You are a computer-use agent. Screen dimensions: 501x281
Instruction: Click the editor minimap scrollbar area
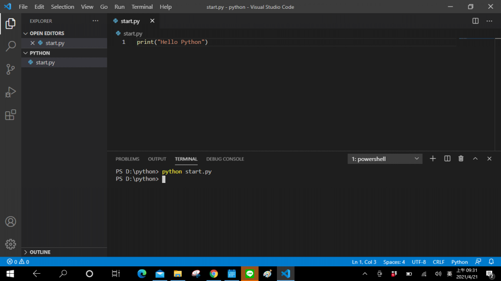(x=477, y=94)
